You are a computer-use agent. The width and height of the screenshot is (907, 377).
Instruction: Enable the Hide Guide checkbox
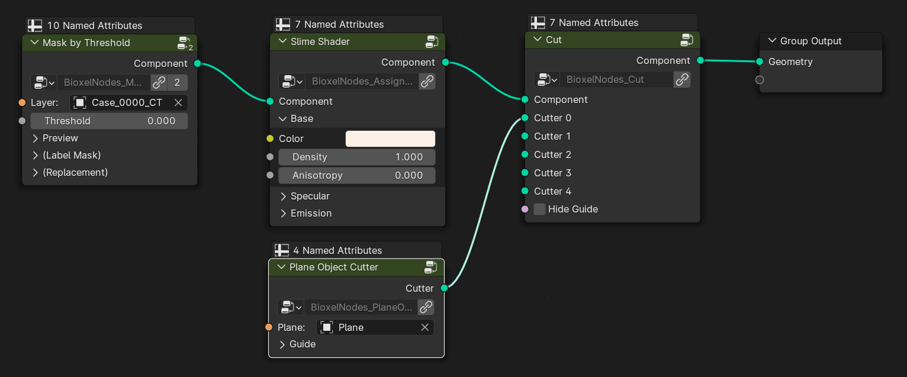pos(539,209)
